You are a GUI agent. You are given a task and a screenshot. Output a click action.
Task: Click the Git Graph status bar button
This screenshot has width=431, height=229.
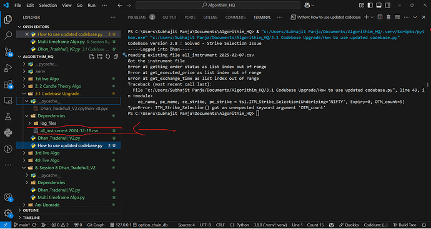96,225
